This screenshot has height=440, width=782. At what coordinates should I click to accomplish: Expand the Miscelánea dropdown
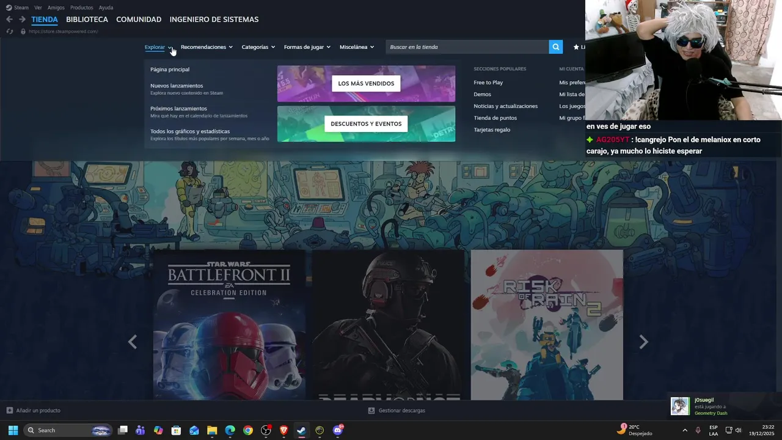[357, 47]
